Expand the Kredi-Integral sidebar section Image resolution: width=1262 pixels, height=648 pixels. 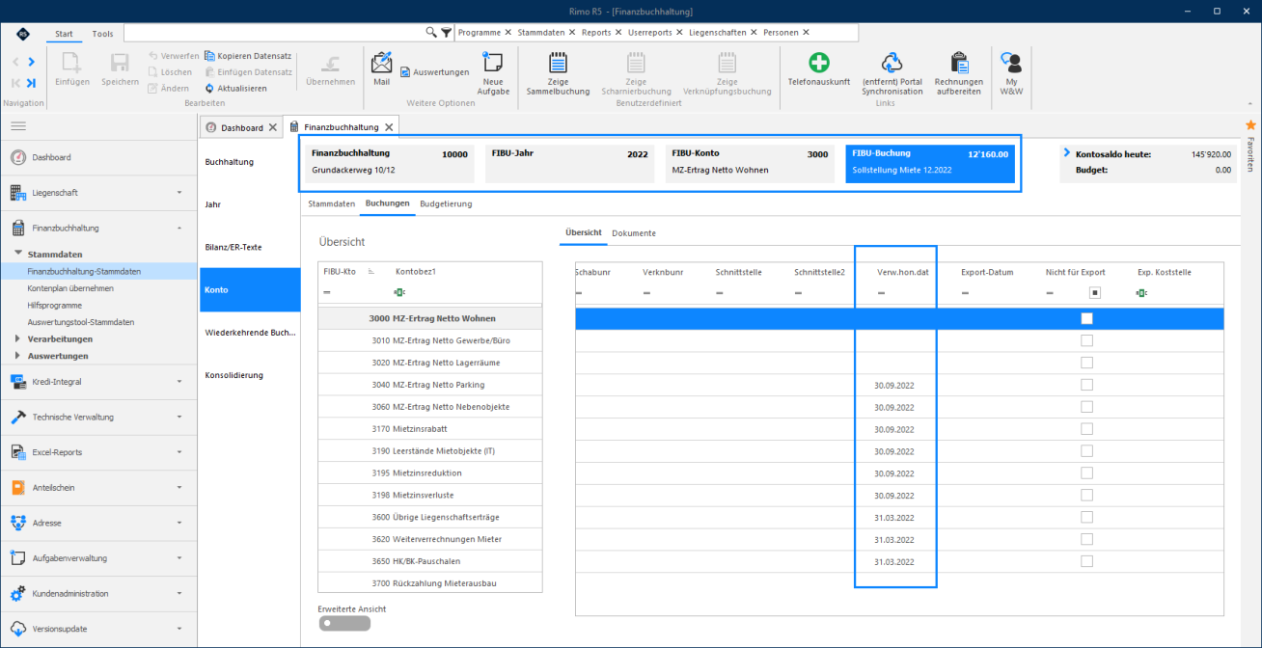(x=179, y=382)
